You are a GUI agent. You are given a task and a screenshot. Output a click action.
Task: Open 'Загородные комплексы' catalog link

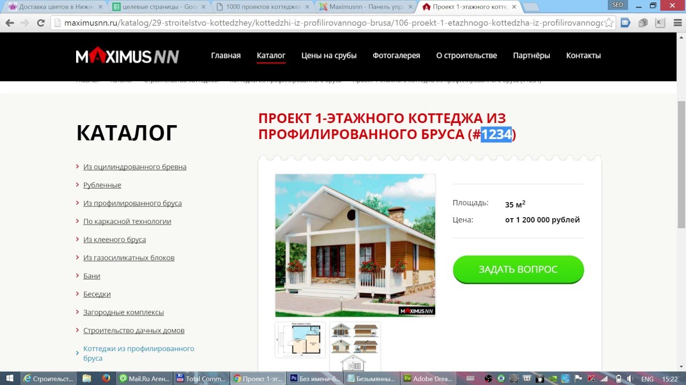coord(123,312)
